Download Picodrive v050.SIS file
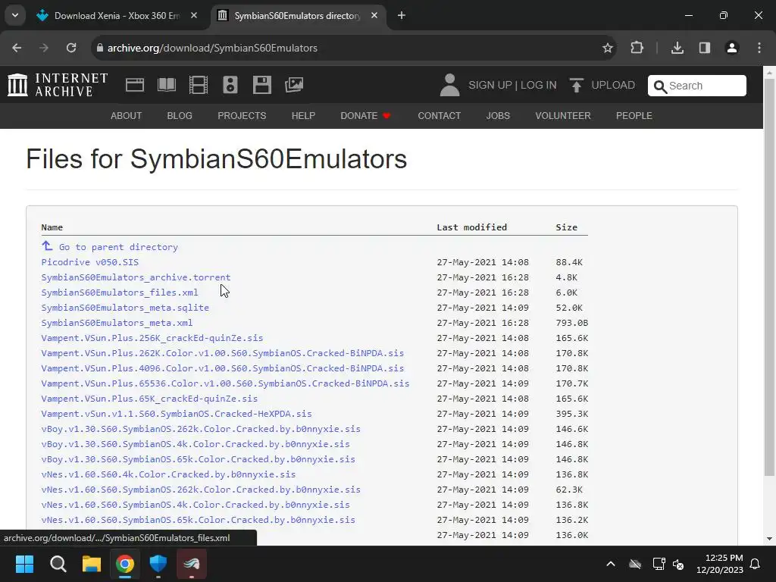776x582 pixels. (89, 261)
